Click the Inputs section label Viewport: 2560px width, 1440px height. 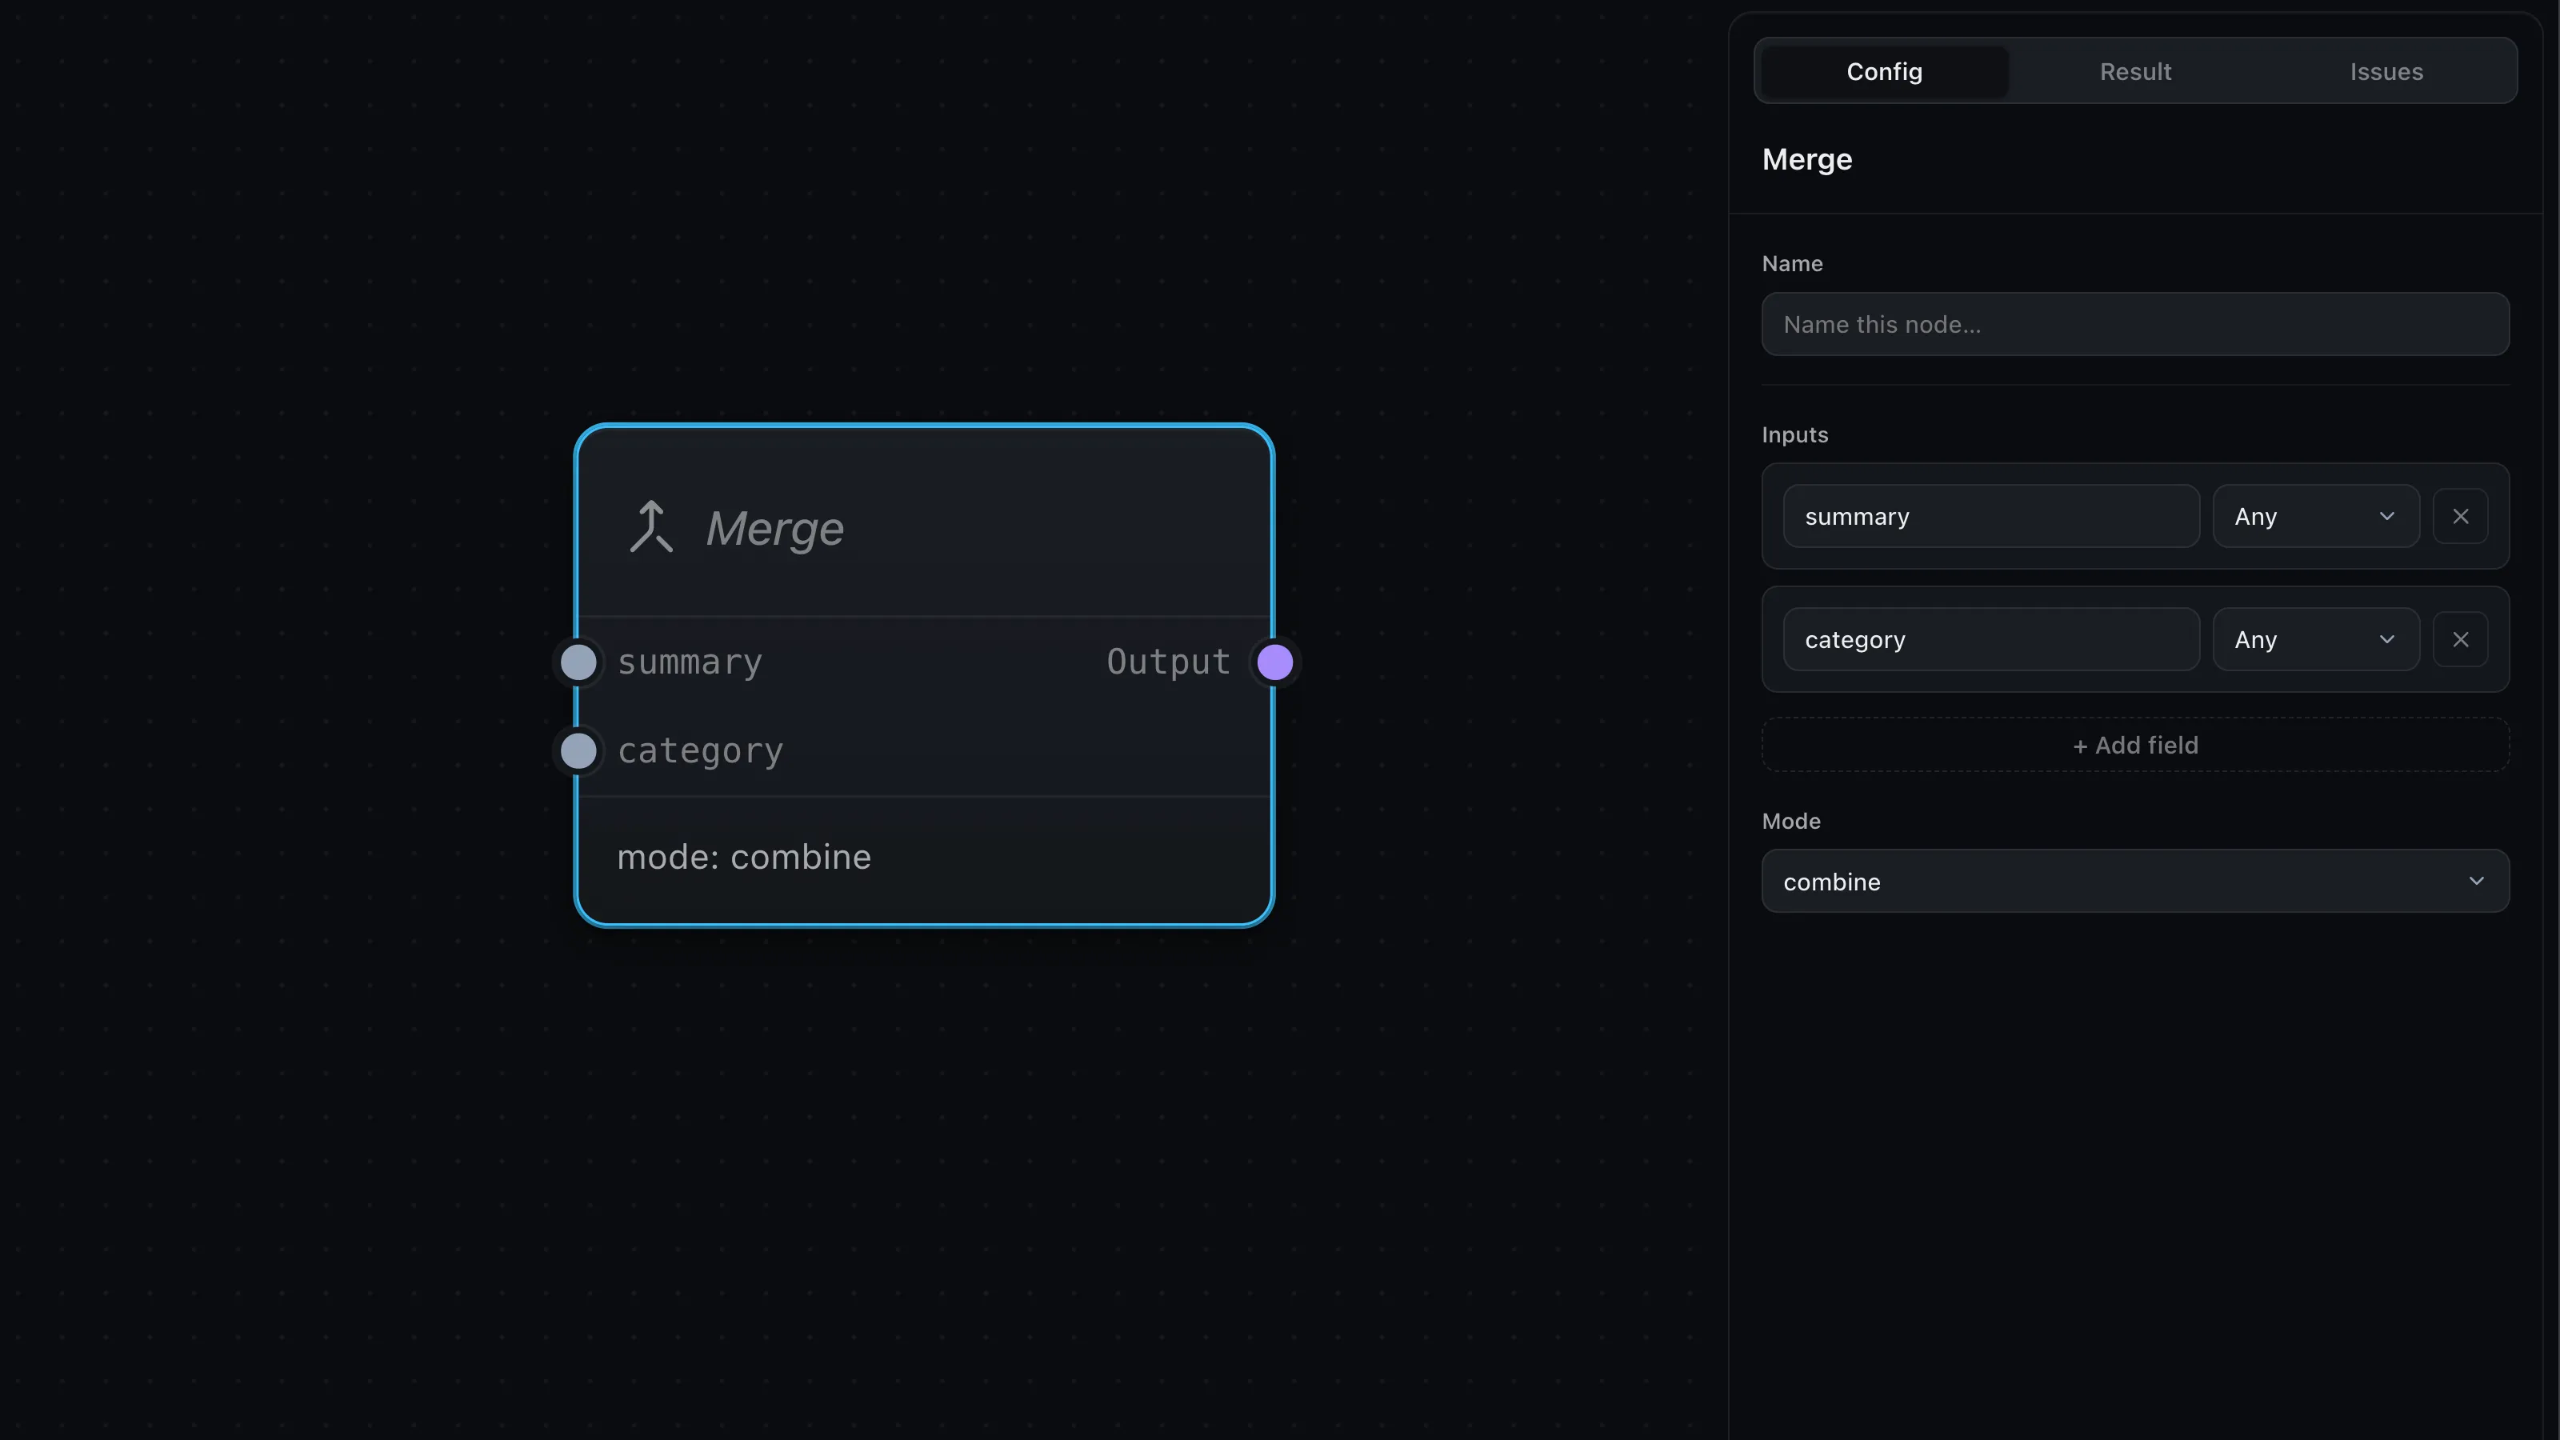[1794, 434]
